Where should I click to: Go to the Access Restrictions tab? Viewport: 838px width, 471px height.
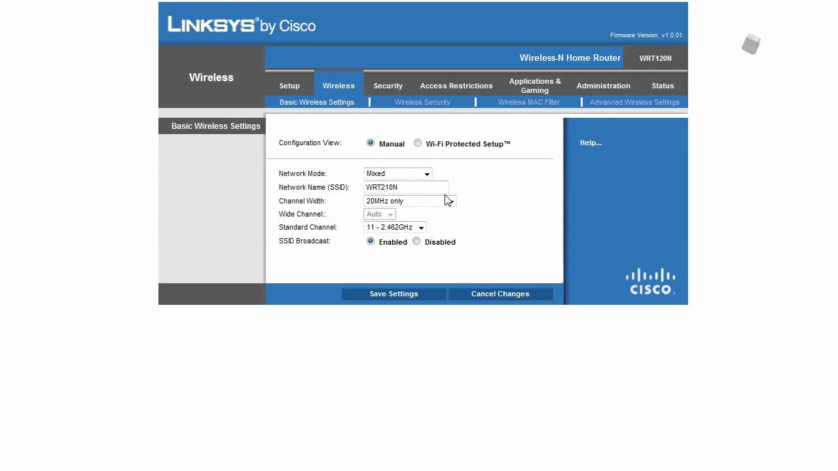tap(456, 86)
